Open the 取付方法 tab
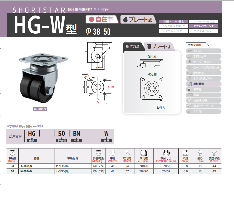This screenshot has width=234, height=197. point(133,47)
